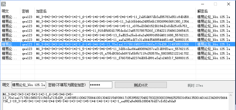The width and height of the screenshot is (236, 110).
Task: Select the row with hash fad52ba3bebc6a3a96991658d4811688
Action: [x=118, y=35]
